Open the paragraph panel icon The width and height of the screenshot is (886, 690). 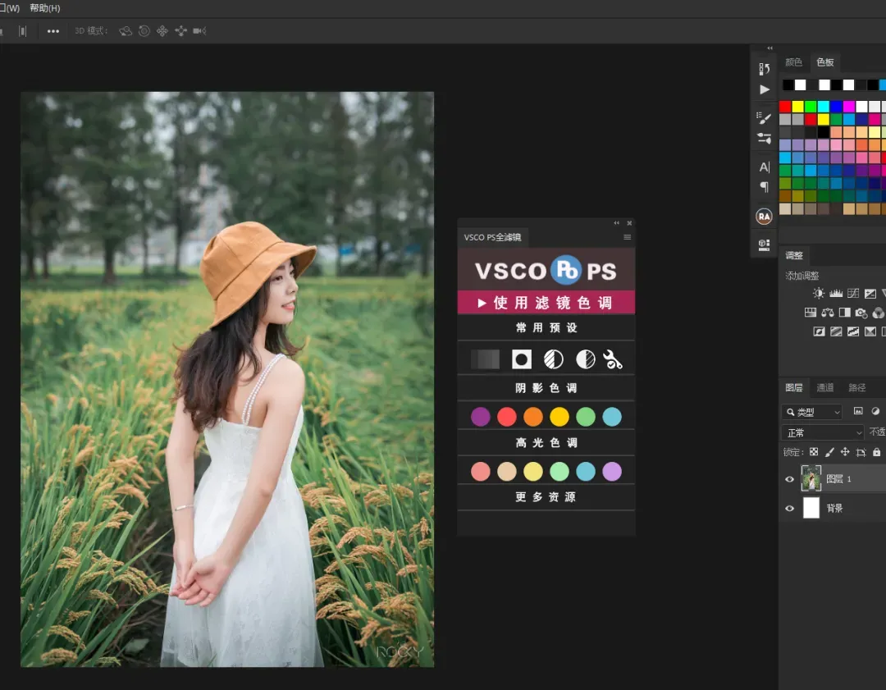point(764,187)
